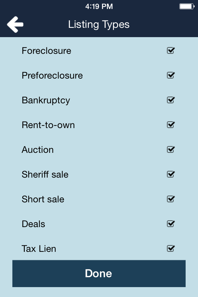The height and width of the screenshot is (297, 198).
Task: Select the Preforeclosure label text
Action: coord(52,75)
